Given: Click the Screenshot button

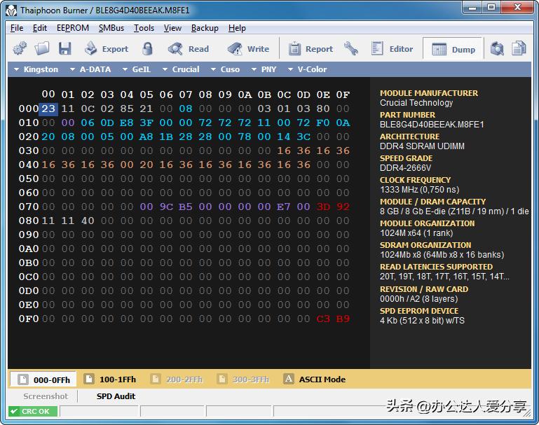Looking at the screenshot, I should coord(46,396).
